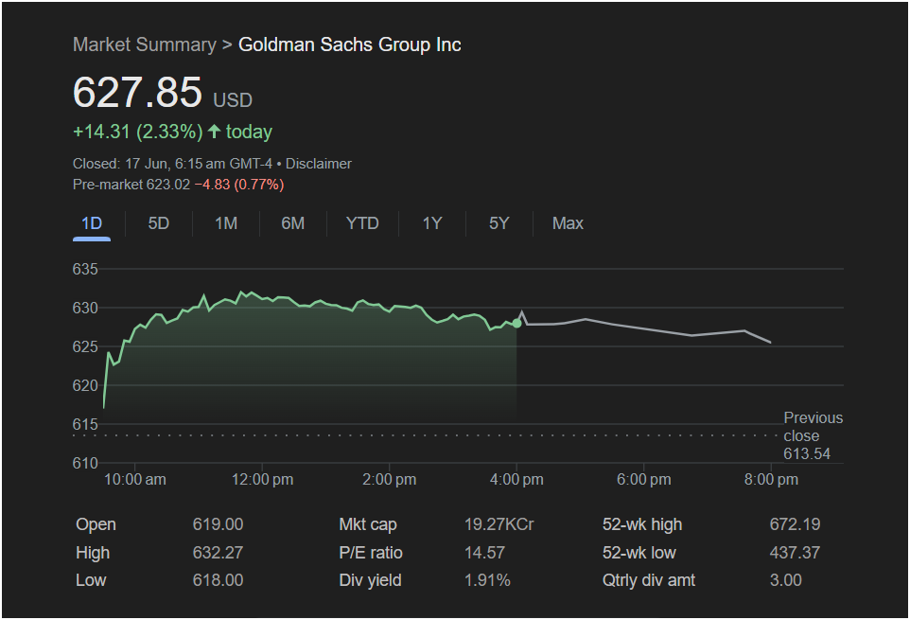910x620 pixels.
Task: Click the Div yield label
Action: (370, 580)
